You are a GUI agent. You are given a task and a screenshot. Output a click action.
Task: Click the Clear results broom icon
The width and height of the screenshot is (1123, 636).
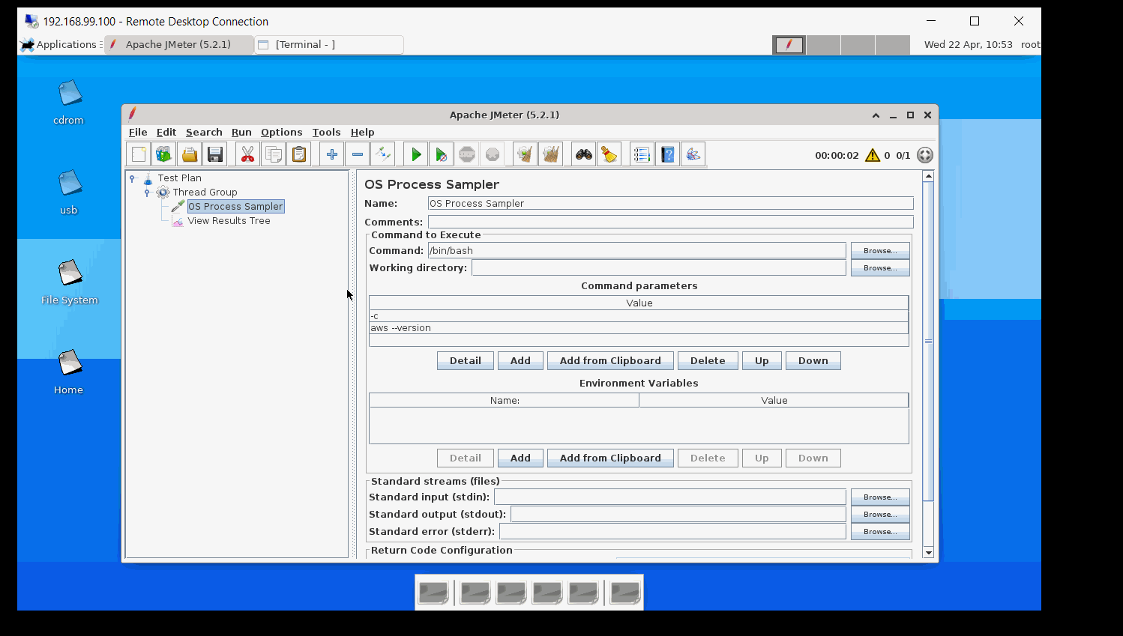pyautogui.click(x=525, y=154)
